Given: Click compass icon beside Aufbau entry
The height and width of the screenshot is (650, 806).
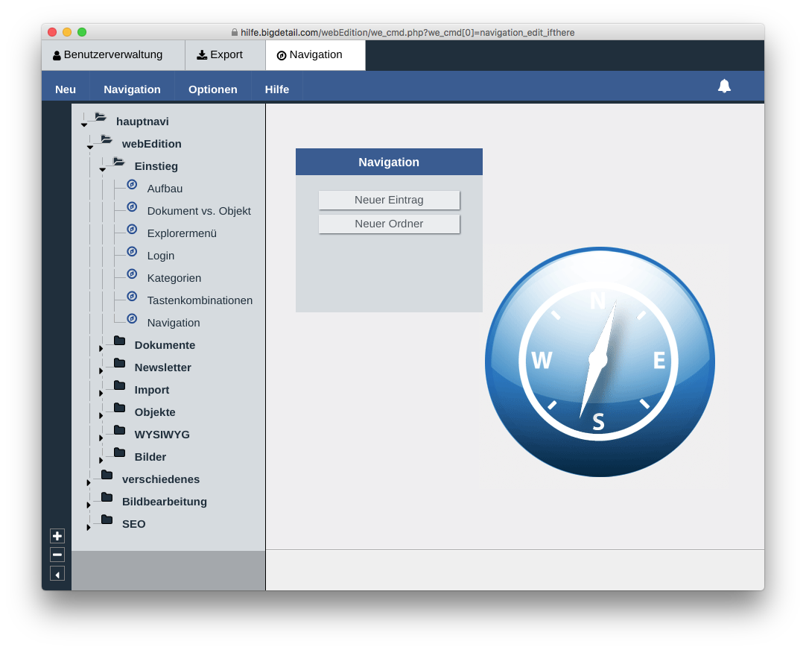Looking at the screenshot, I should coord(132,185).
